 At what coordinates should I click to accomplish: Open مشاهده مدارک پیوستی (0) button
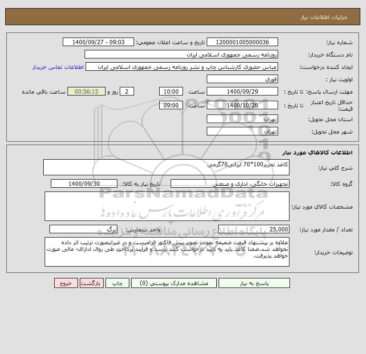[174, 283]
